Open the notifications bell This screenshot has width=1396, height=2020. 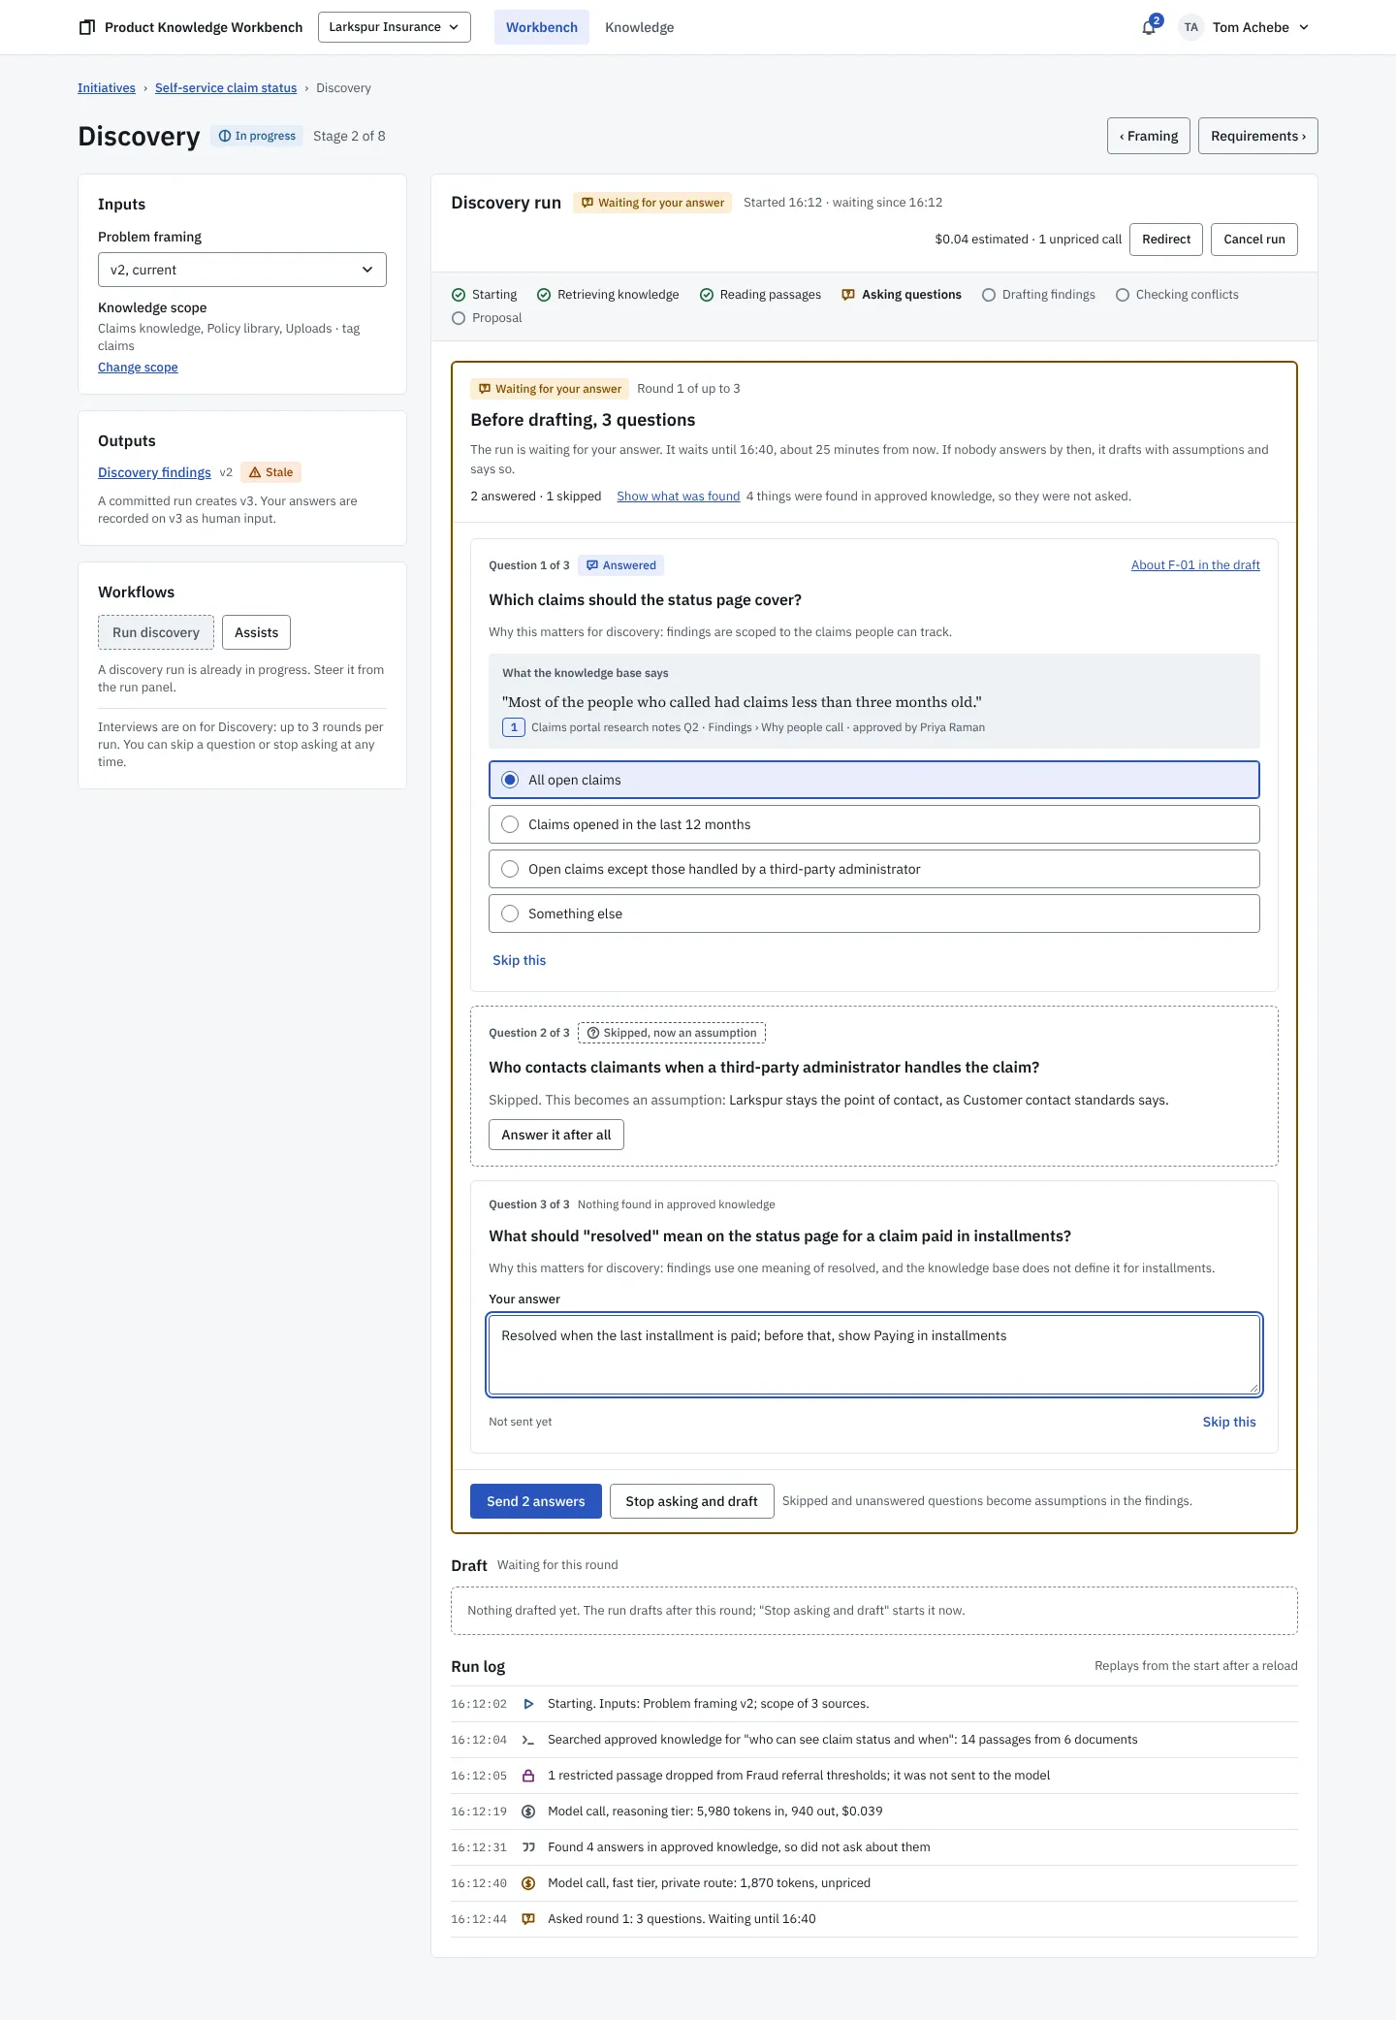[x=1149, y=27]
